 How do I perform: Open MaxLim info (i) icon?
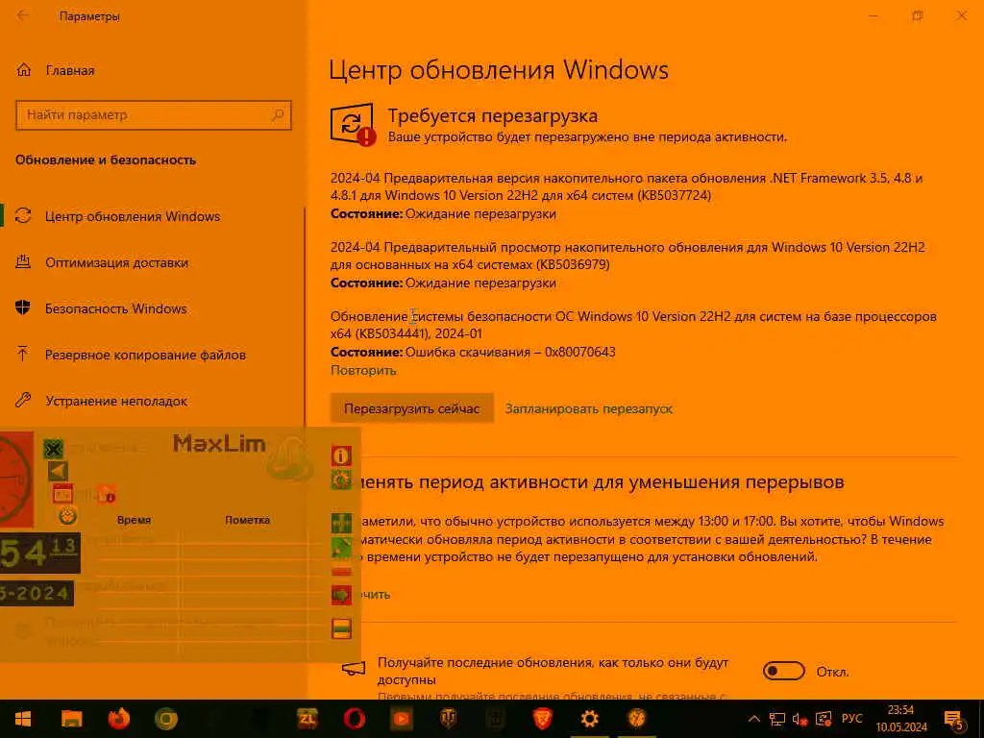pyautogui.click(x=341, y=455)
